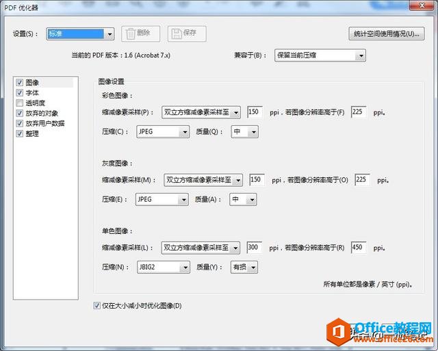Click color image 150 ppi field
The height and width of the screenshot is (351, 438).
255,112
